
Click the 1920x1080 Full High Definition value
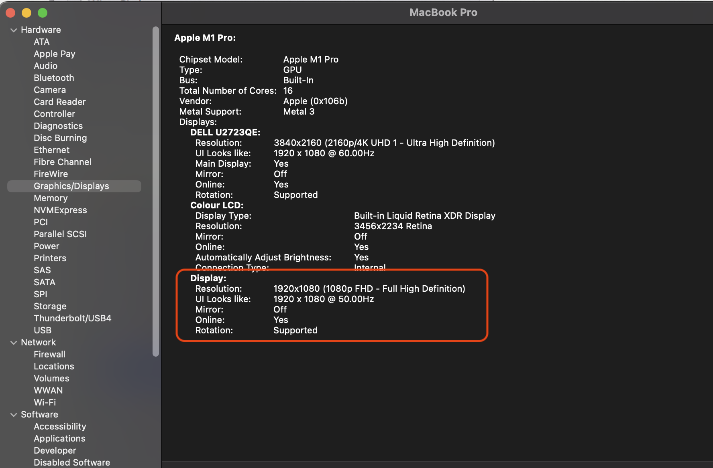pyautogui.click(x=369, y=289)
